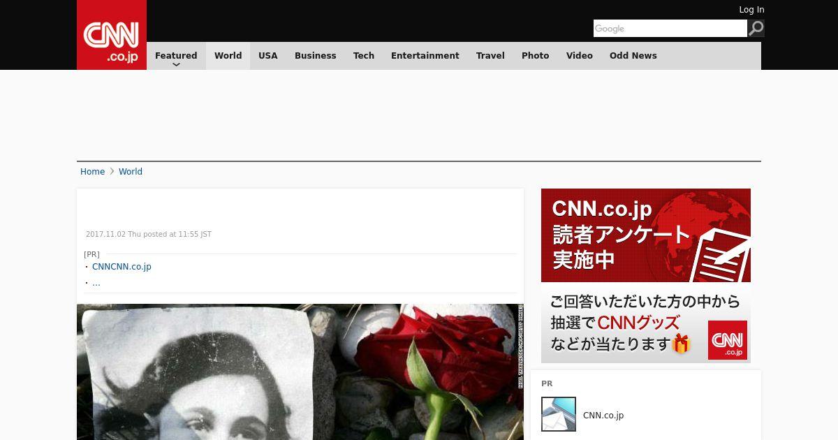Expand the Featured menu chevron
This screenshot has height=440, width=838.
pos(176,64)
